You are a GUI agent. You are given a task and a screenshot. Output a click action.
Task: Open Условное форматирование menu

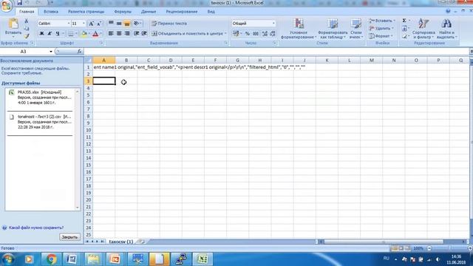point(299,29)
